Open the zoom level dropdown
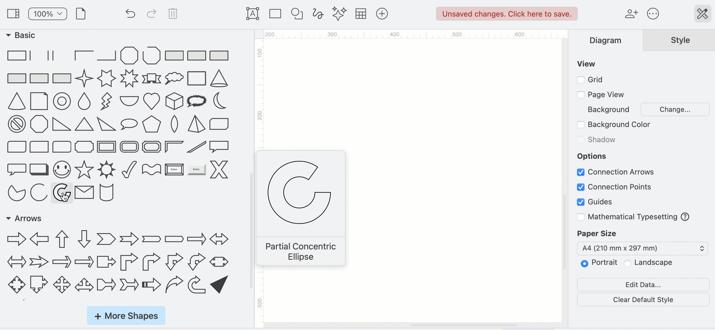This screenshot has height=330, width=715. point(47,14)
